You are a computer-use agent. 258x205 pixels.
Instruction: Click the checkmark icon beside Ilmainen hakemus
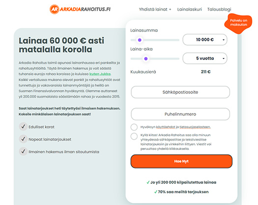pos(23,151)
